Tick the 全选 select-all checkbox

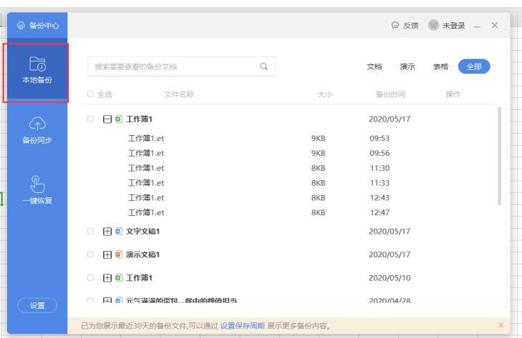point(90,94)
